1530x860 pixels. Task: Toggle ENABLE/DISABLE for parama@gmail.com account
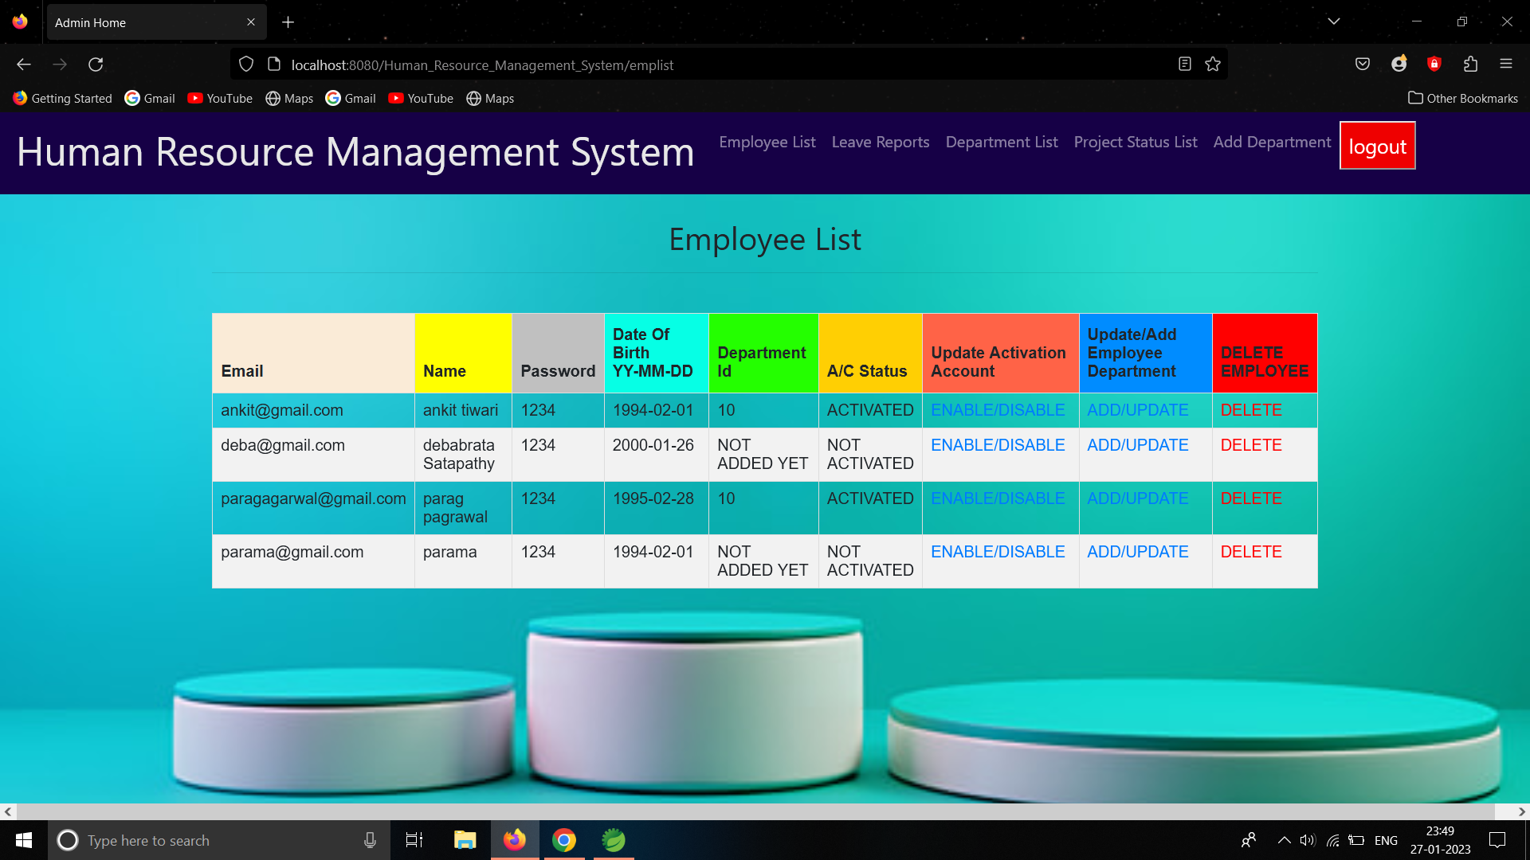[x=998, y=552]
